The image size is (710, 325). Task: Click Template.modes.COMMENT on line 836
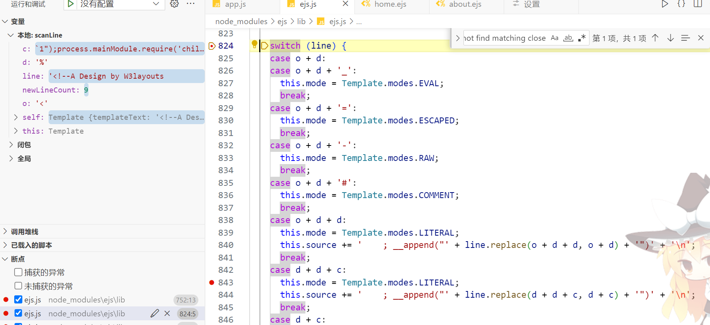click(x=398, y=195)
